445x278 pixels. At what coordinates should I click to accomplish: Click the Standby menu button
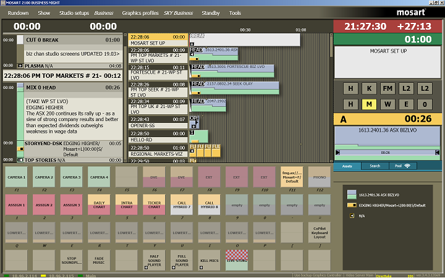pyautogui.click(x=211, y=12)
